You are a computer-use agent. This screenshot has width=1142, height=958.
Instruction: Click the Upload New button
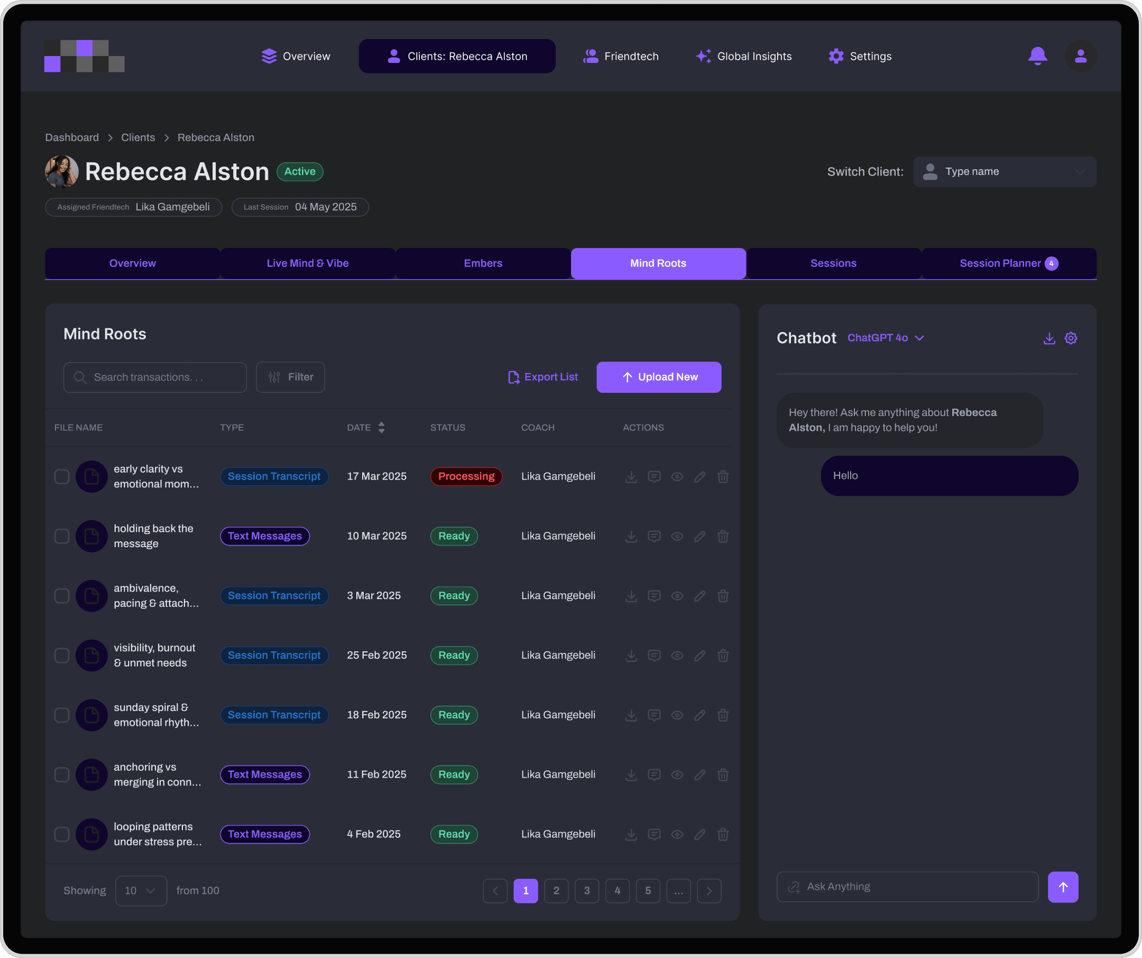659,377
